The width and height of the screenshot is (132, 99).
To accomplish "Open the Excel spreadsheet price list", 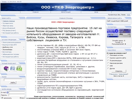I will 19,68.
